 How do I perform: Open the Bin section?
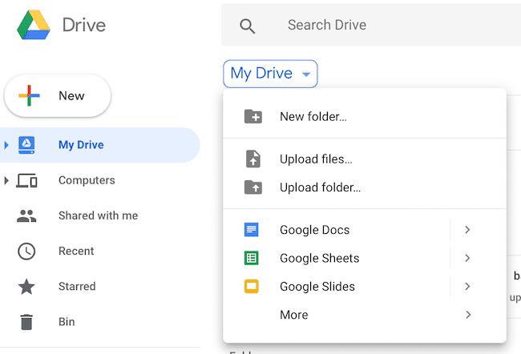[99, 322]
